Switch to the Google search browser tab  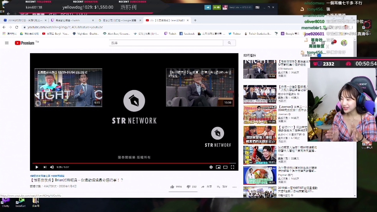119,20
